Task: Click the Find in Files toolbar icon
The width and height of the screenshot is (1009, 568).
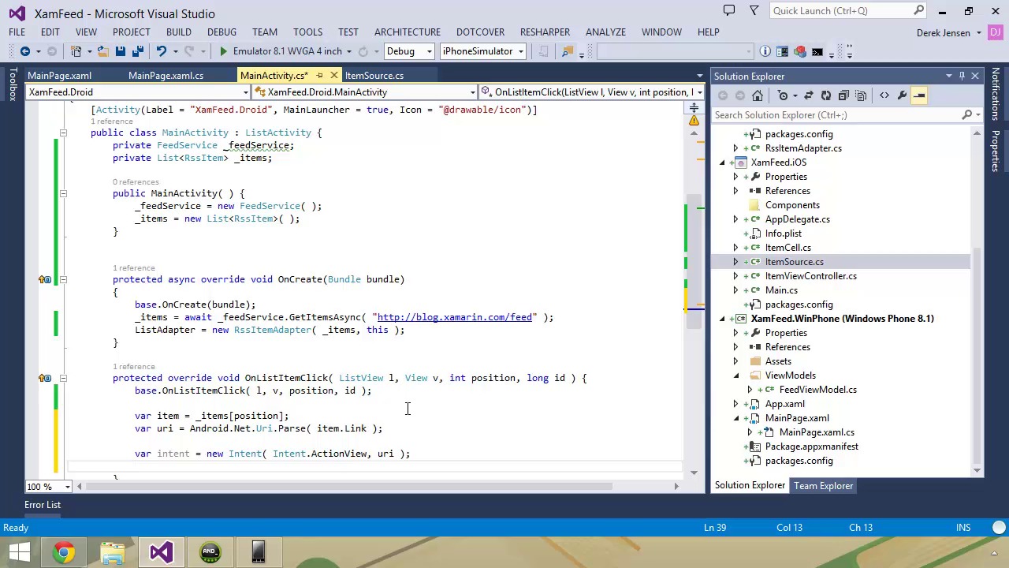Action: tap(568, 51)
